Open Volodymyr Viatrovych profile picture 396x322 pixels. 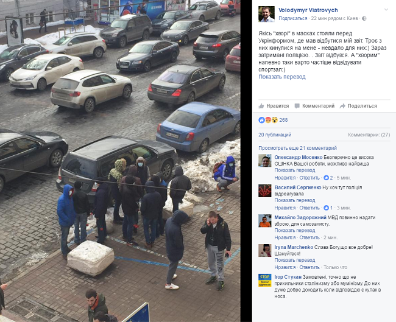266,14
